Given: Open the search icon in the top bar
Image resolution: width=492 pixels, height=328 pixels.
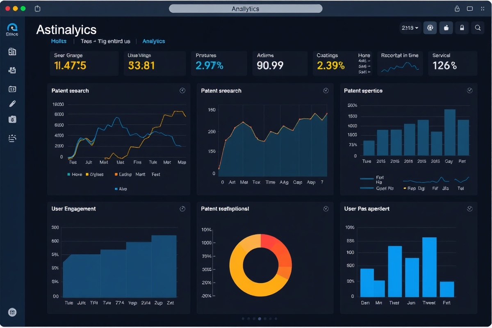Looking at the screenshot, I should pos(477,27).
